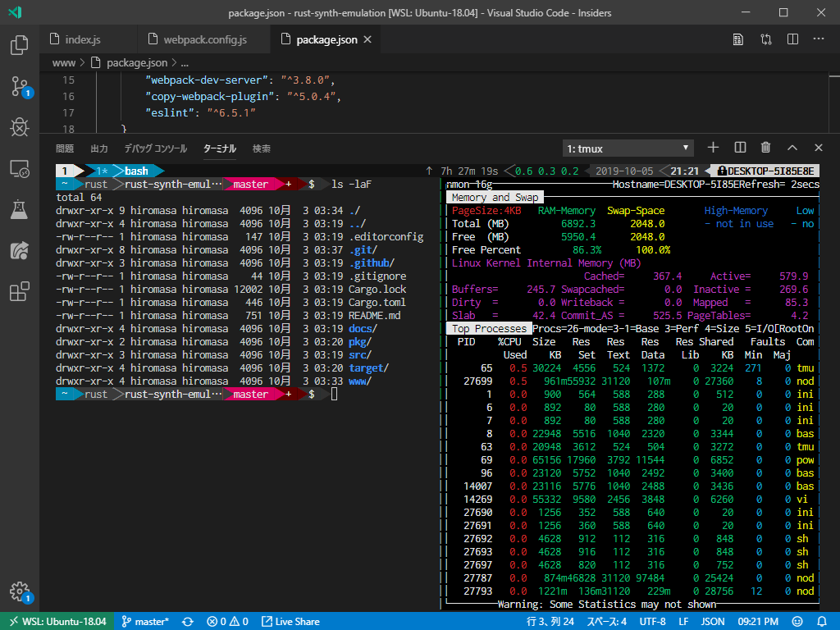Open the Run and Debug icon
Viewport: 840px width, 630px height.
coord(18,126)
